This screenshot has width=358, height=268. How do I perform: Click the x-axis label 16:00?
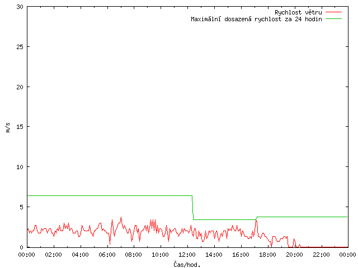tap(241, 255)
